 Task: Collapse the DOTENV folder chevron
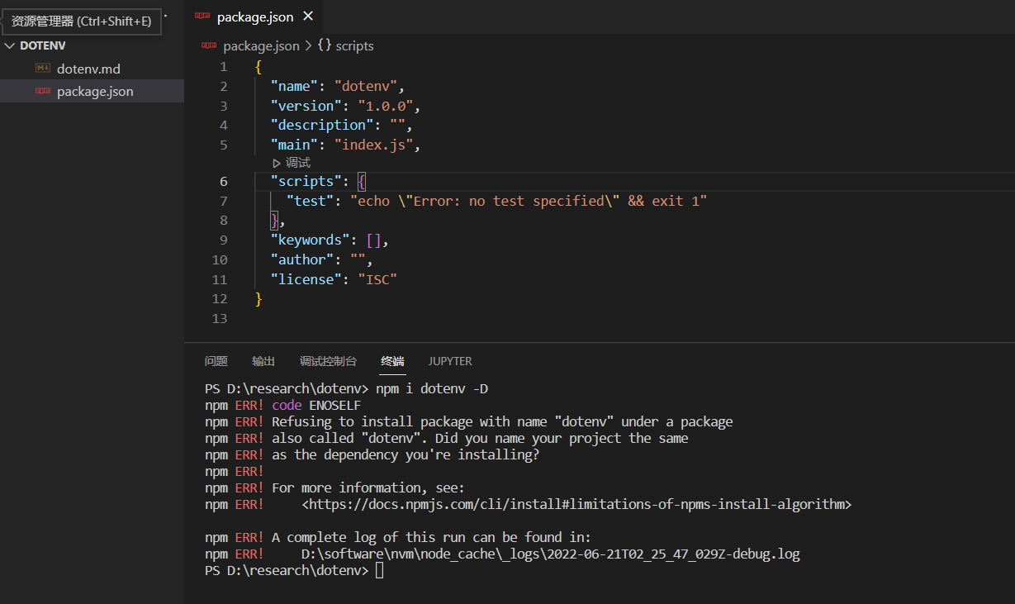(10, 46)
